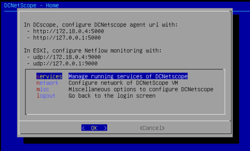Click 'Manage running services of DCNetscope' description
The height and width of the screenshot is (151, 250).
(x=128, y=76)
